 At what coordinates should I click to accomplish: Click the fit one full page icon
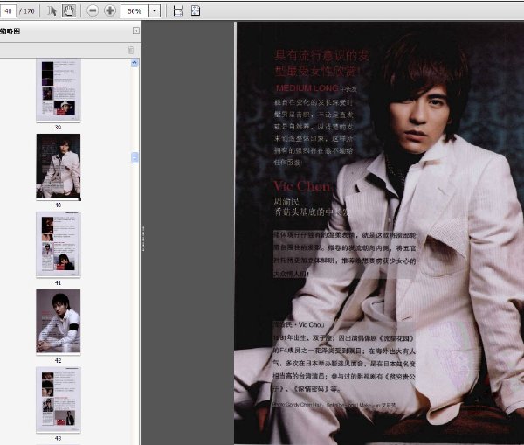coord(196,11)
